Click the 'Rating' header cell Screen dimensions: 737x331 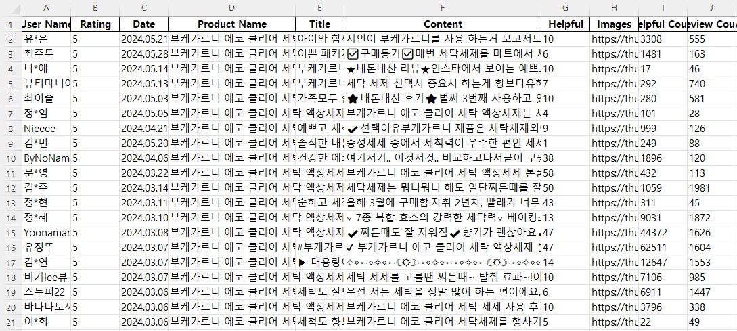(x=95, y=24)
